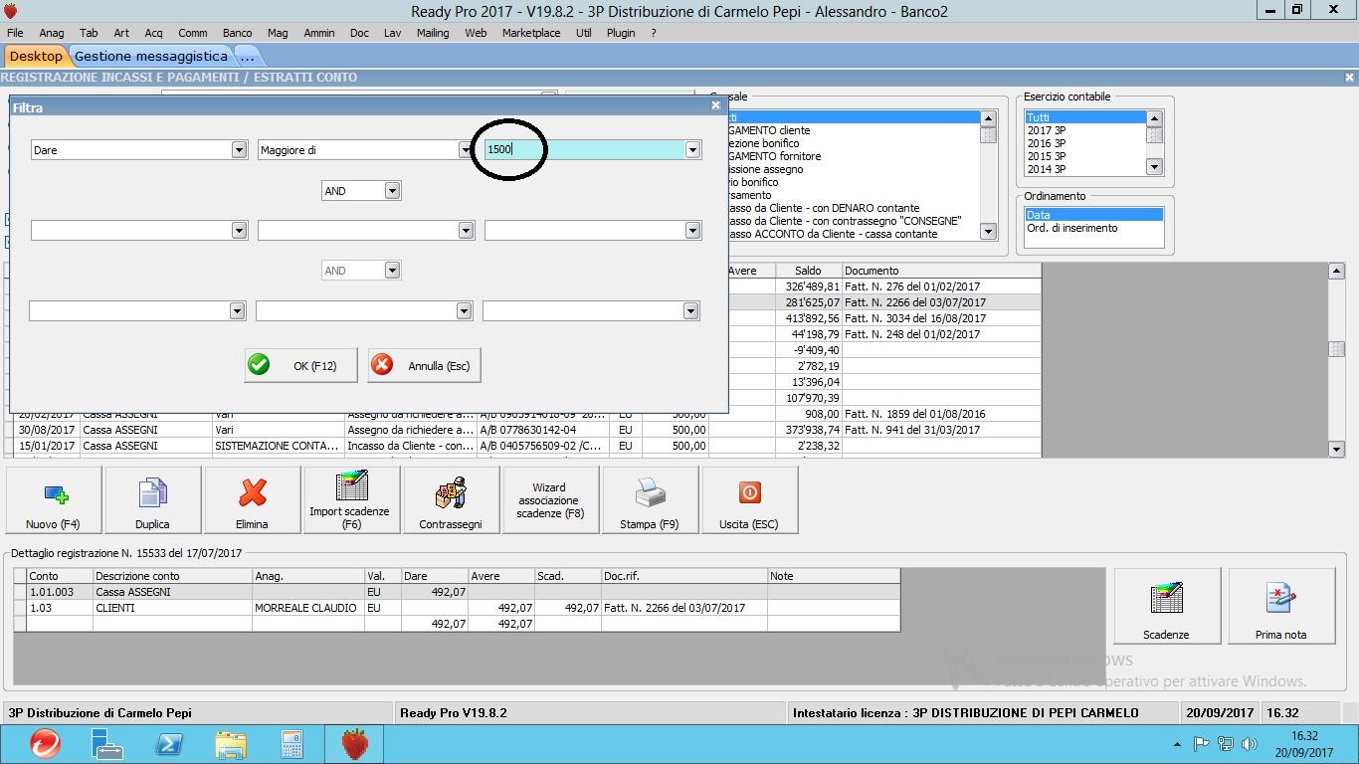Open the Marketplace menu
The image size is (1359, 764).
(x=531, y=33)
